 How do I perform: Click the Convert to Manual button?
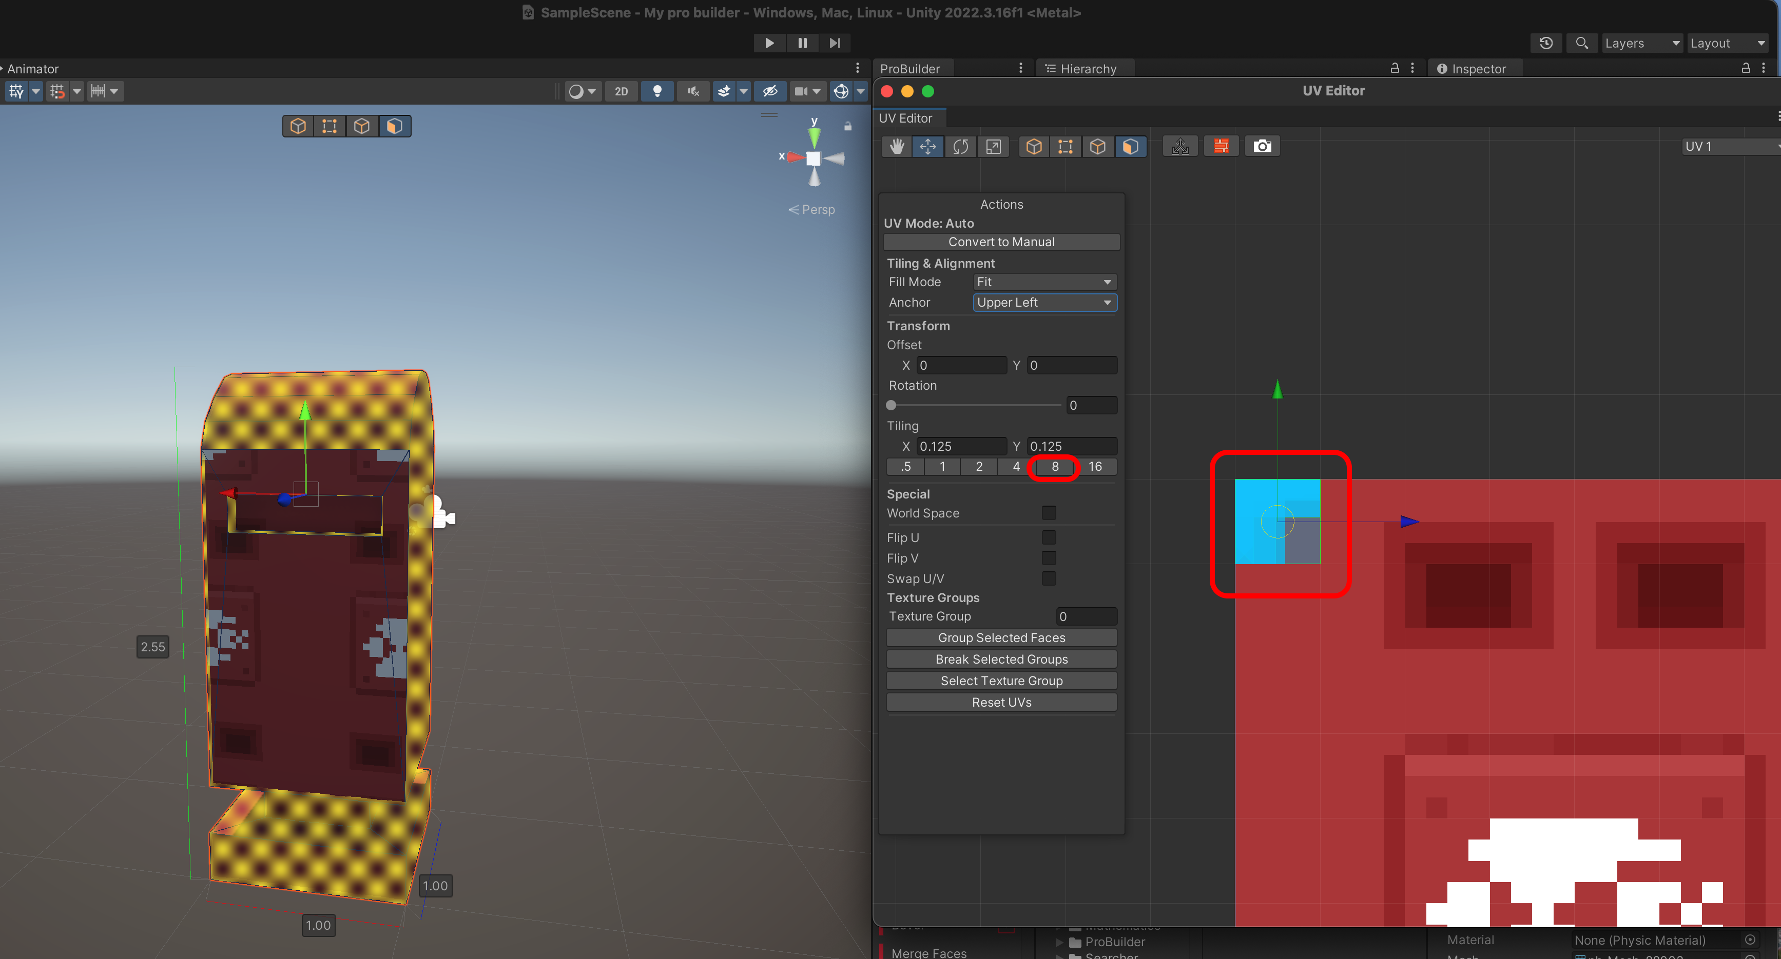pyautogui.click(x=1000, y=242)
